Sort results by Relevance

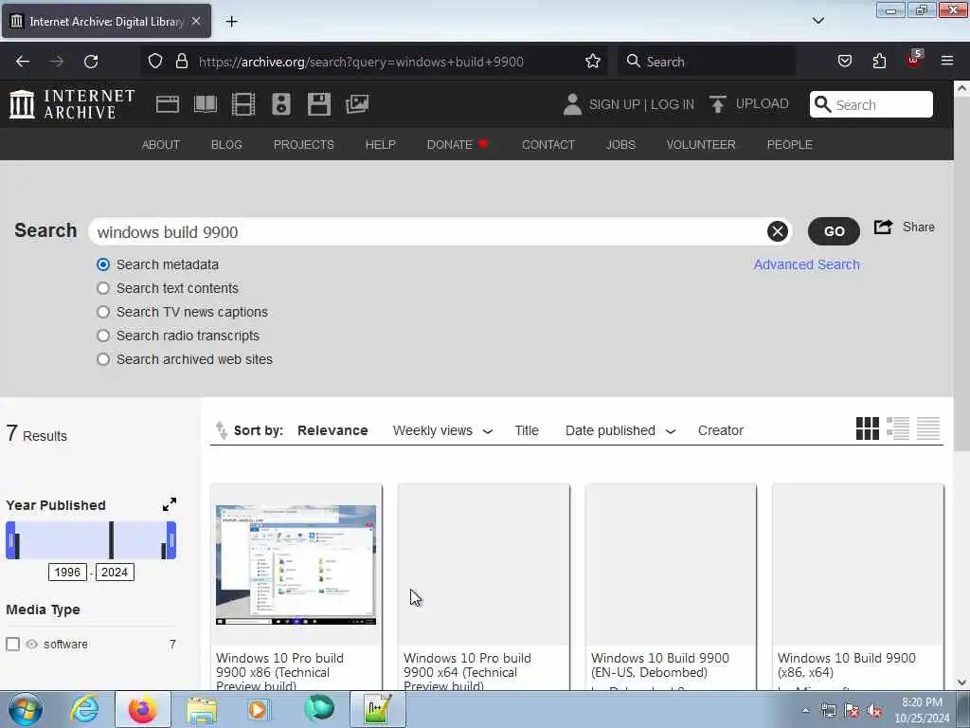[332, 430]
